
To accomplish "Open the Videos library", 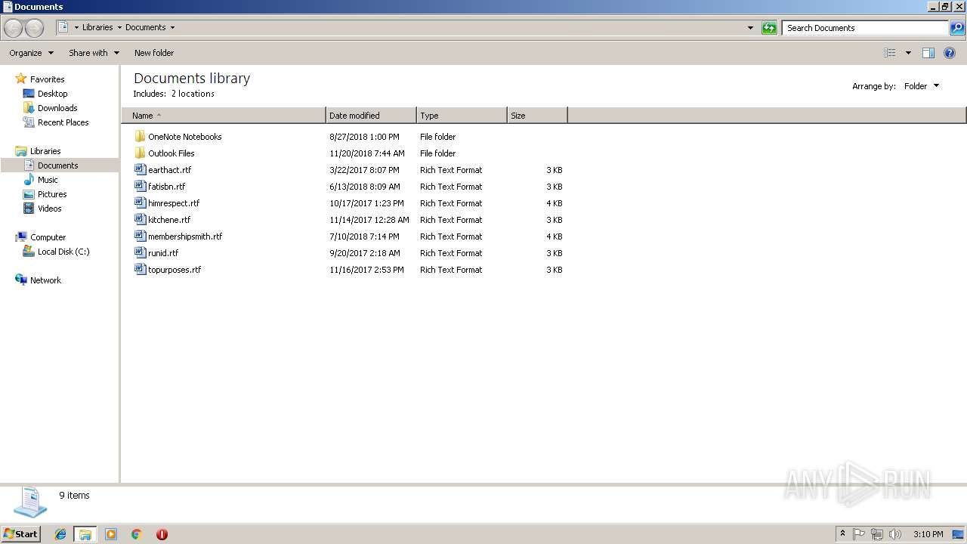I will pyautogui.click(x=50, y=209).
